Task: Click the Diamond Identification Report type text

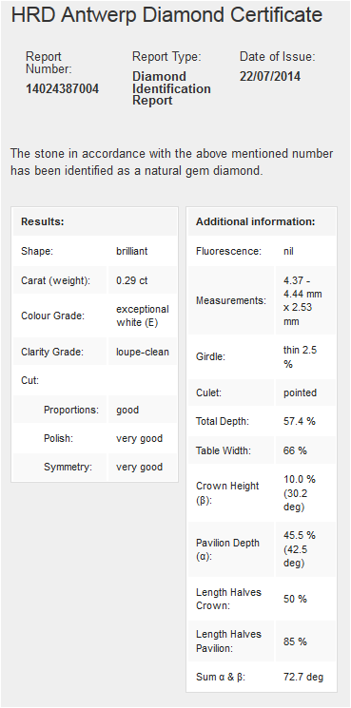Action: coord(171,88)
